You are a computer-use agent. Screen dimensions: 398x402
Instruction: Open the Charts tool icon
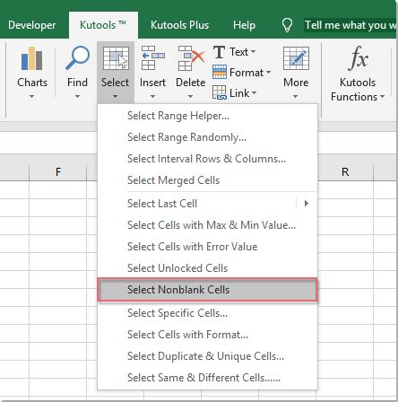click(32, 59)
